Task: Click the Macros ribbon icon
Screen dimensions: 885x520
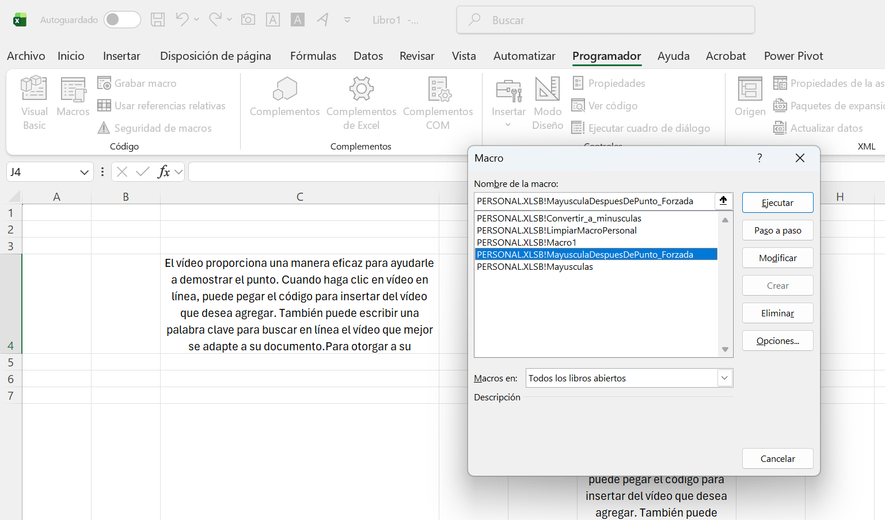Action: click(73, 97)
